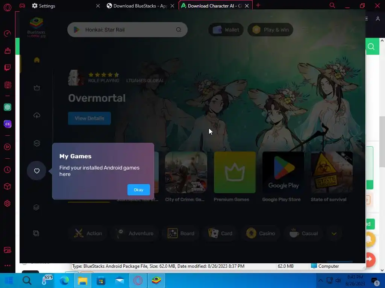Open Opera menu logo icon
The width and height of the screenshot is (385, 288).
(x=8, y=7)
